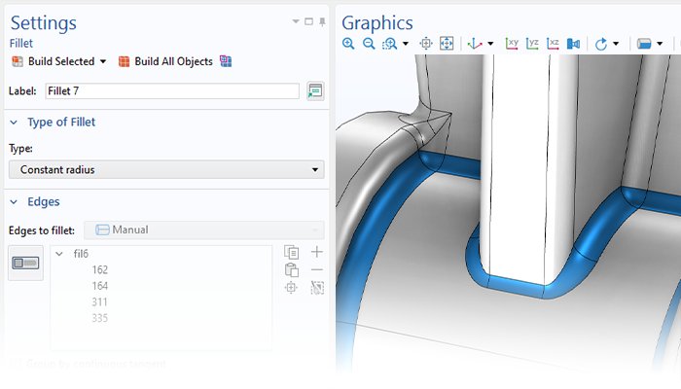Click the Label text field with Fillet 7

[x=172, y=90]
